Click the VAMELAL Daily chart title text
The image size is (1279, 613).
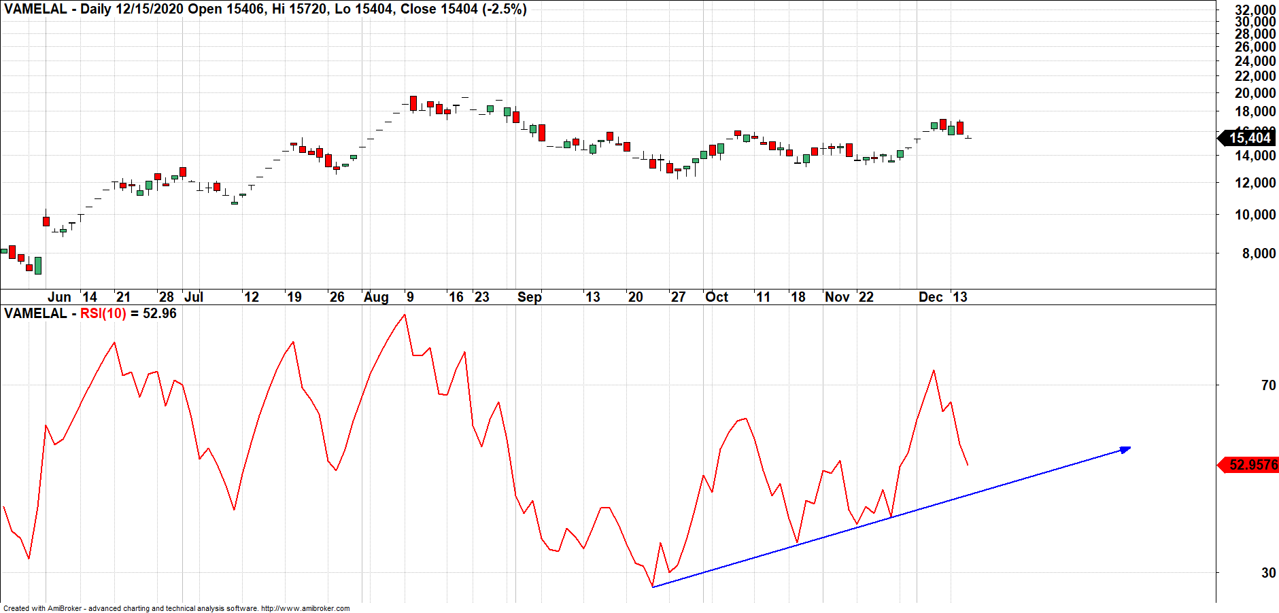(265, 9)
